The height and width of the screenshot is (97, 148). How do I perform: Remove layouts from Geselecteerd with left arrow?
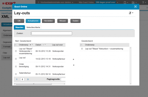pos(73,65)
